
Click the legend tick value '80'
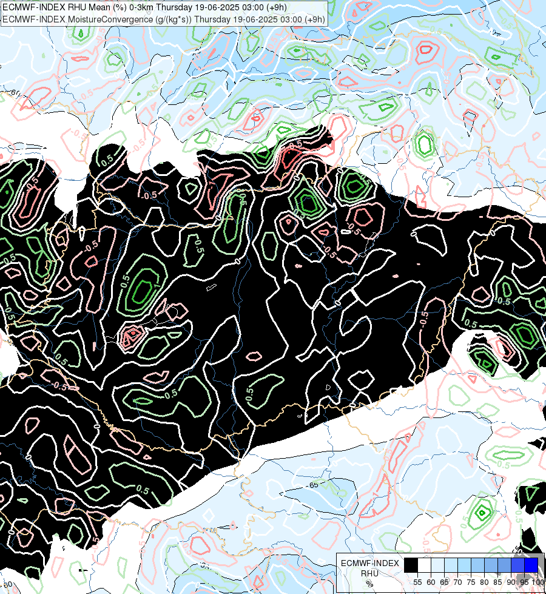pyautogui.click(x=484, y=582)
